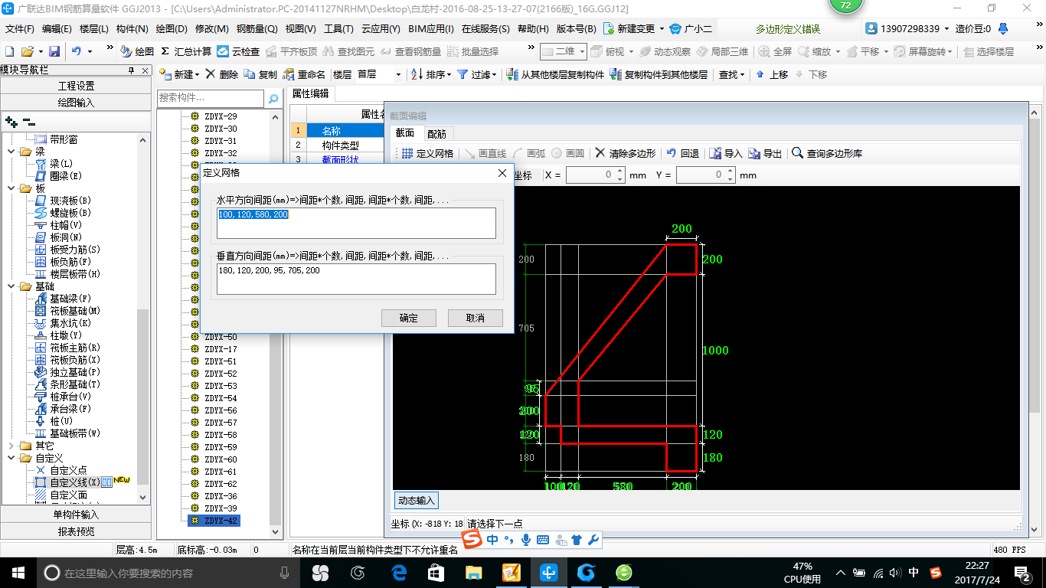Viewport: 1046px width, 588px height.
Task: Select 自定义线(X) in the navigation tree
Action: click(x=75, y=482)
